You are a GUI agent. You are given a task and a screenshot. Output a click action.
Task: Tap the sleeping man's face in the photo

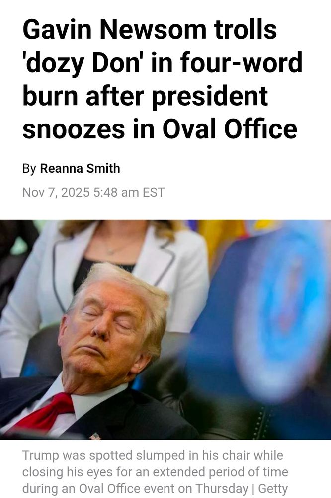[105, 330]
